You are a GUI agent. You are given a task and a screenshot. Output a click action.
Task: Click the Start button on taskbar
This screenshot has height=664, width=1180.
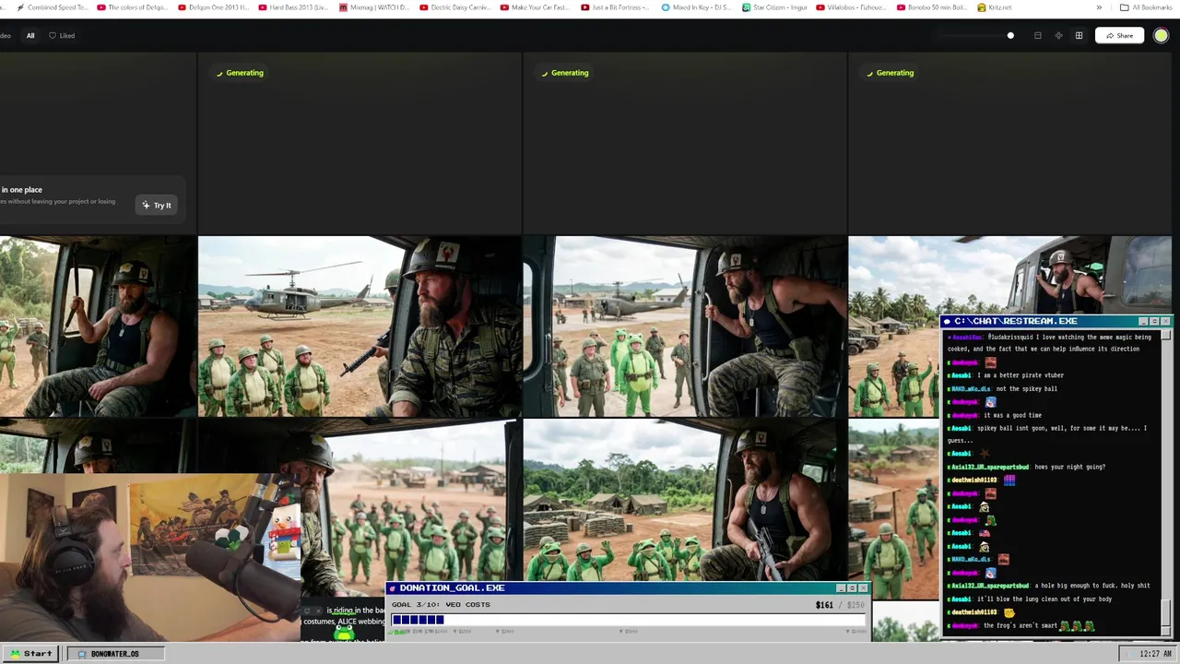31,654
